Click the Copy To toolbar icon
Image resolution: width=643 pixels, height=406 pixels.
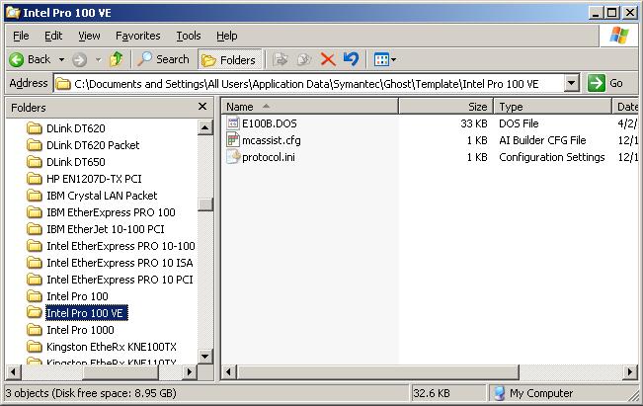(304, 59)
